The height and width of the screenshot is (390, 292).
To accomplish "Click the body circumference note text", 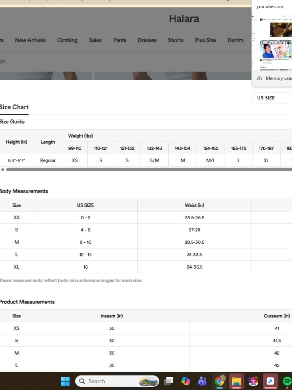I will pyautogui.click(x=71, y=280).
